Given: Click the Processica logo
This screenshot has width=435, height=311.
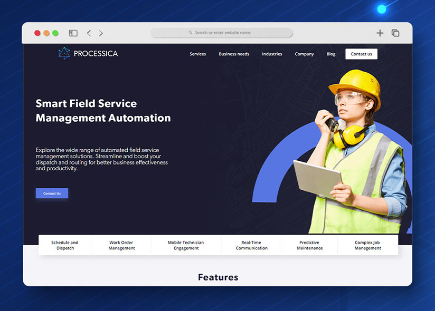Looking at the screenshot, I should [88, 53].
